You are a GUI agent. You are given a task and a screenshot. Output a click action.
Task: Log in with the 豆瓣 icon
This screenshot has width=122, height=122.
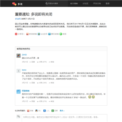(53, 111)
